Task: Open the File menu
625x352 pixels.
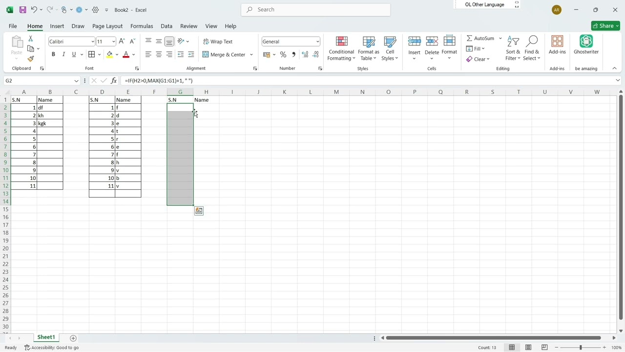Action: (13, 26)
